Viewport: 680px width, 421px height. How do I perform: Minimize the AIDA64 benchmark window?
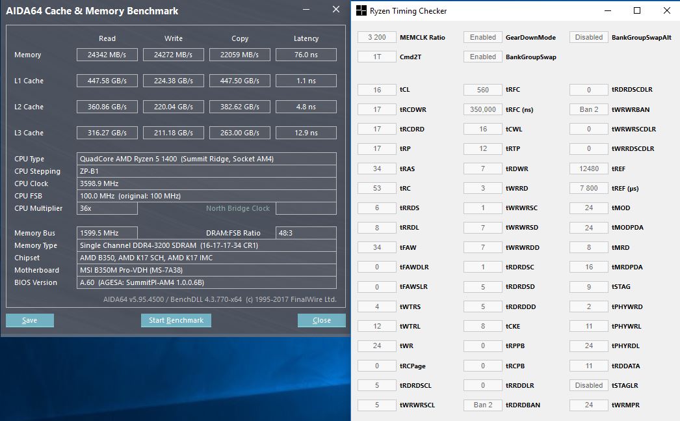pyautogui.click(x=306, y=10)
